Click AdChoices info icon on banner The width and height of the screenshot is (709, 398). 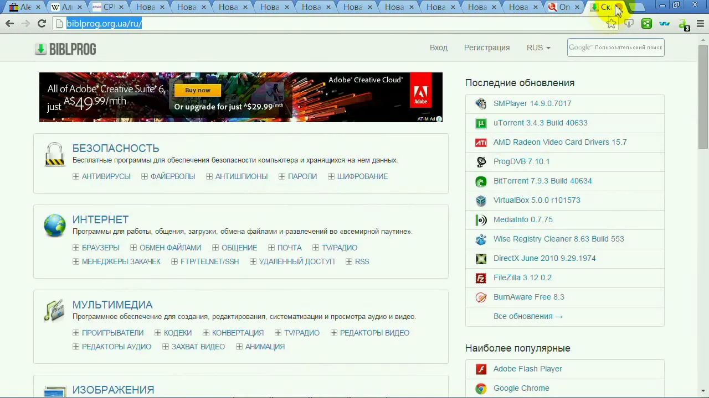[439, 119]
